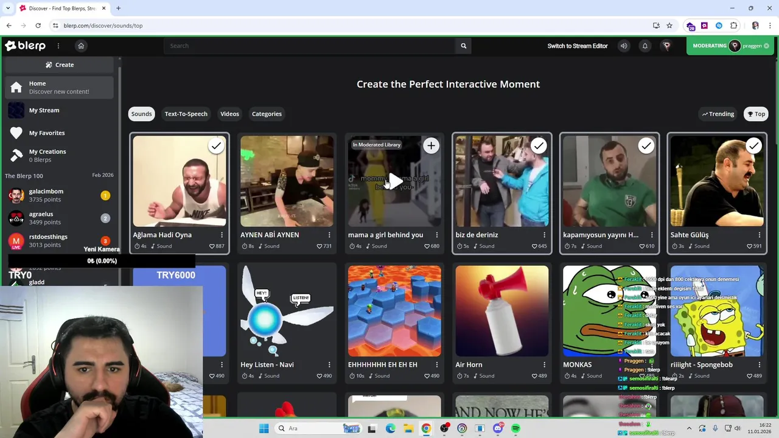Open rstdoesthings in The Blerp 100
779x438 pixels.
pos(60,240)
